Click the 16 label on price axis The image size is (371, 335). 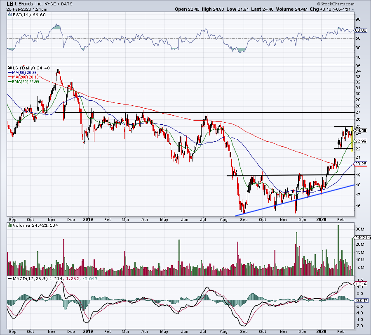pyautogui.click(x=358, y=206)
